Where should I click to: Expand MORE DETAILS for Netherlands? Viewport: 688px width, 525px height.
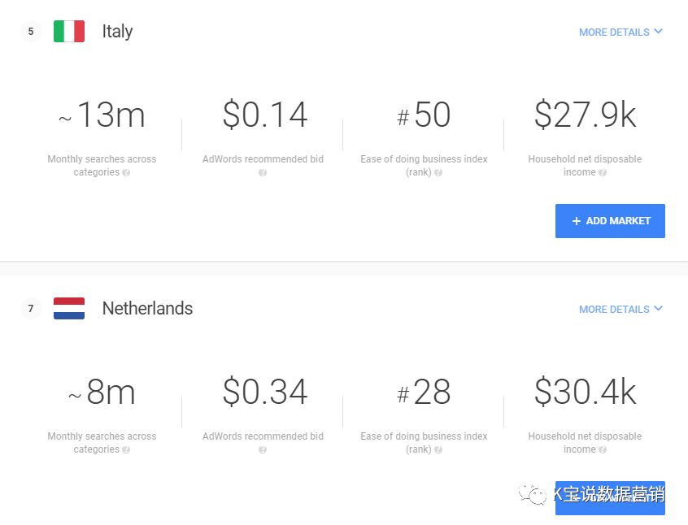(x=621, y=310)
